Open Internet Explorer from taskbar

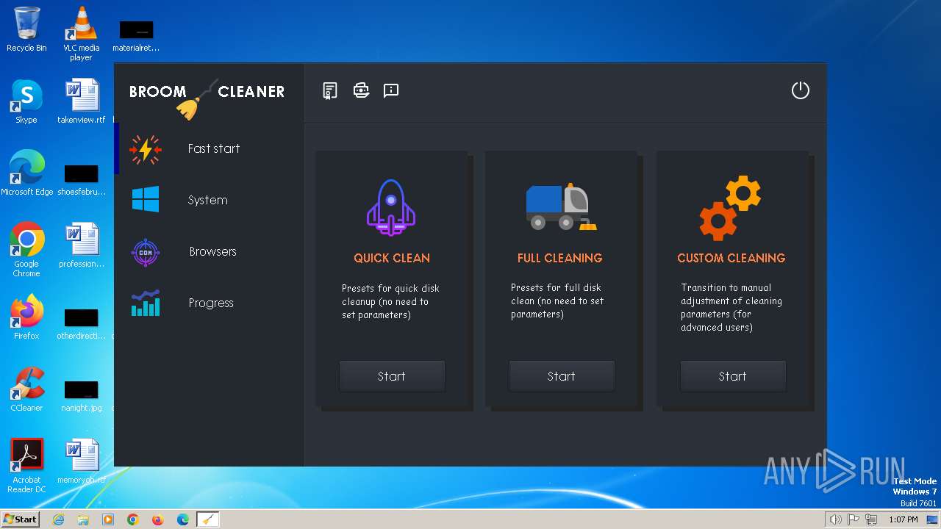(58, 519)
